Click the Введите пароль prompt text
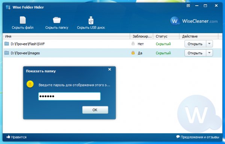225x144 pixels. (x=74, y=85)
